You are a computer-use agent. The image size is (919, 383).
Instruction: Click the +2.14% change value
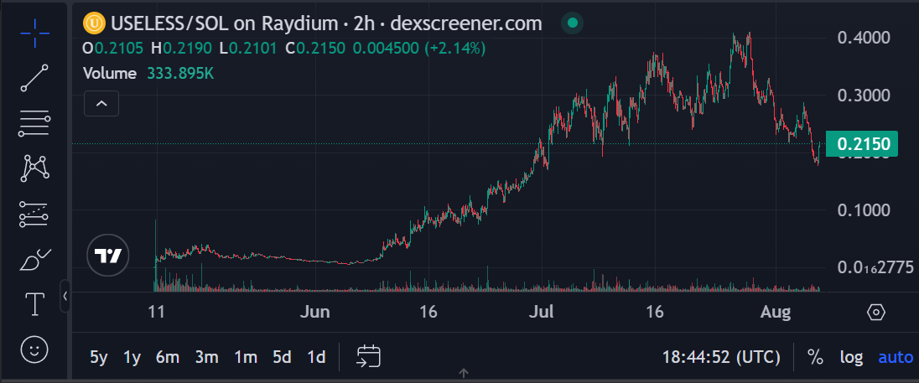(x=454, y=49)
